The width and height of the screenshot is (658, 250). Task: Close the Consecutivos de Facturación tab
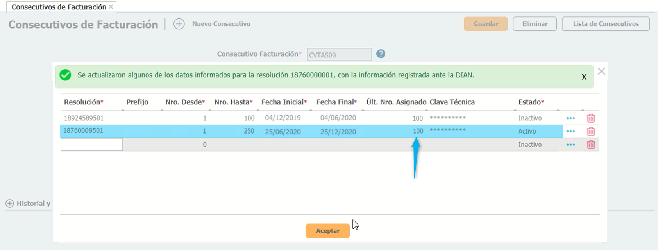click(111, 7)
